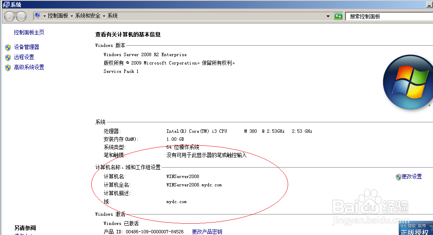Open 高级系统设置 from the sidebar

[x=29, y=67]
